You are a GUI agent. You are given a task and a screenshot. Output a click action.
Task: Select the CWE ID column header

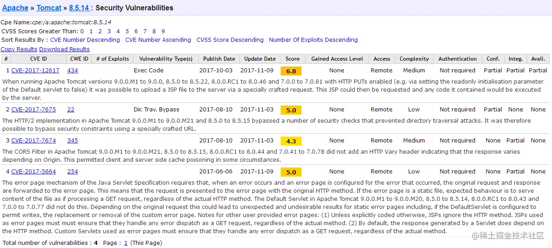click(79, 59)
